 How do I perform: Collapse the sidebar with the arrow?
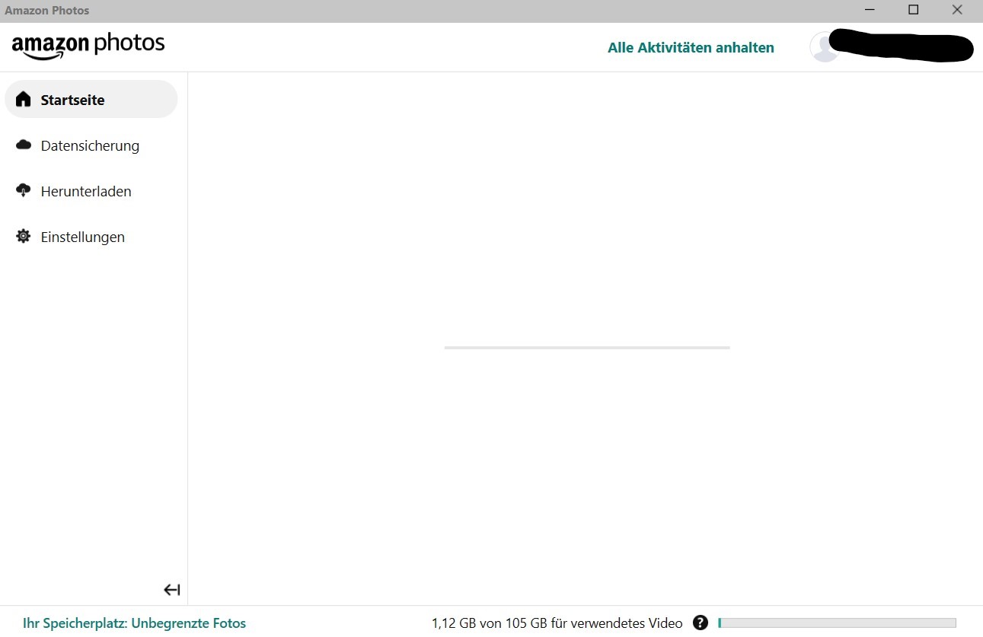coord(171,589)
